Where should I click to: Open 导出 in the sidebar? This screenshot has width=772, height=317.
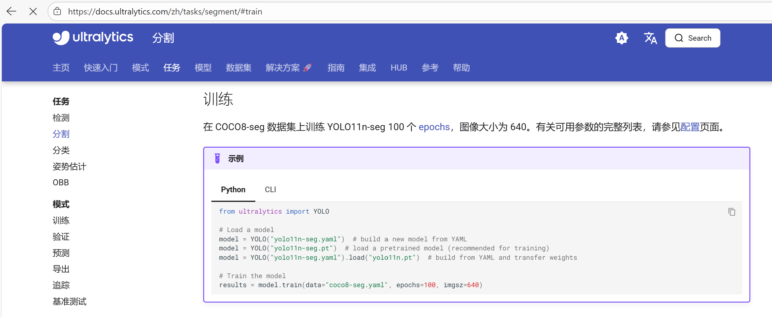click(61, 269)
